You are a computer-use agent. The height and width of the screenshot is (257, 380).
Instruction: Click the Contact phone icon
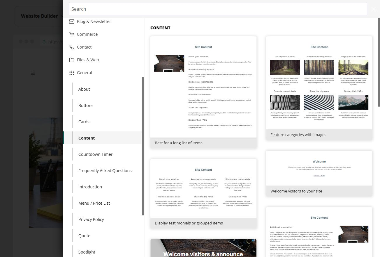pos(71,47)
